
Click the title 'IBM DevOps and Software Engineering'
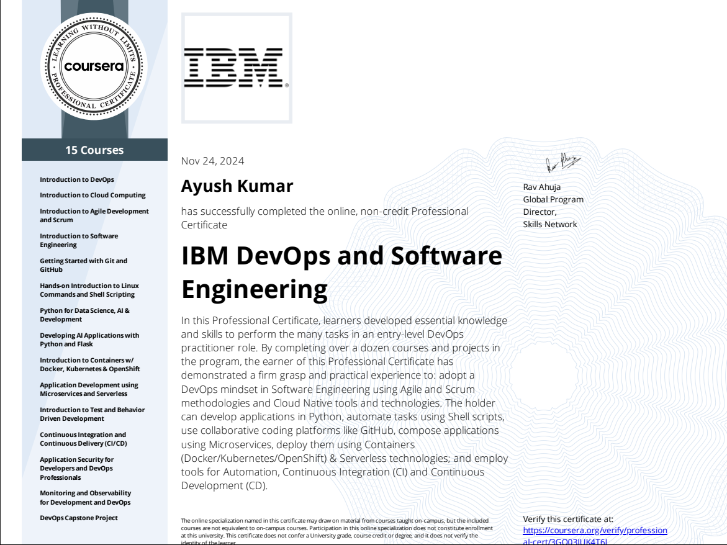pos(341,272)
